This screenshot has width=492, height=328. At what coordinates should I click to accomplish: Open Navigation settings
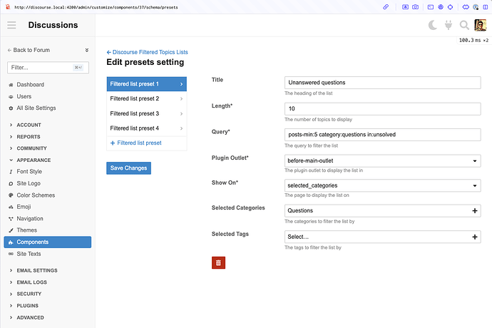tap(30, 218)
